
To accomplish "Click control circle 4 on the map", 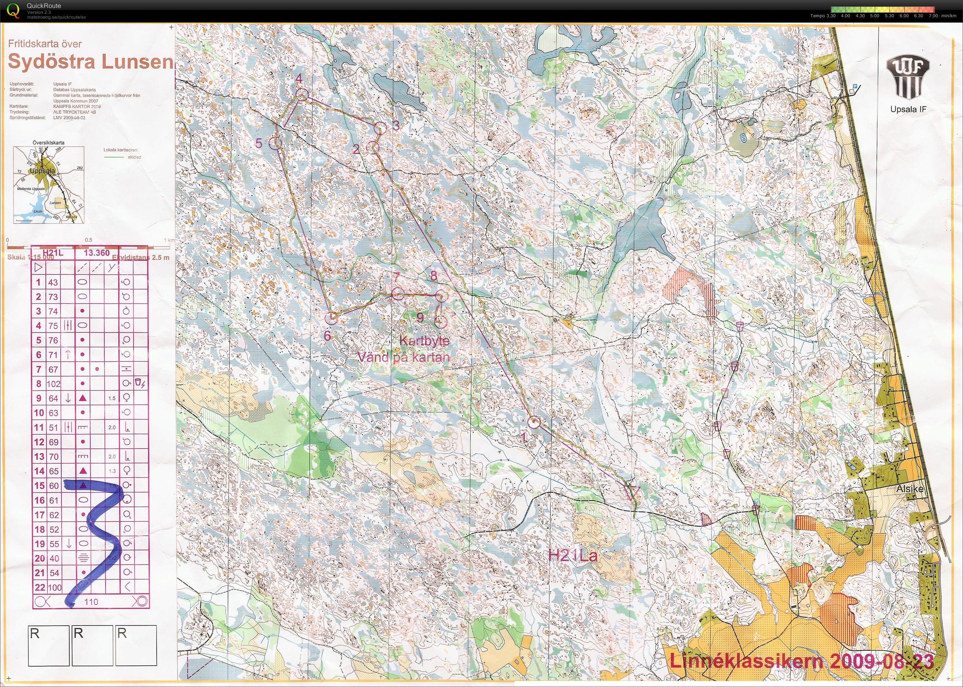I will (x=301, y=95).
